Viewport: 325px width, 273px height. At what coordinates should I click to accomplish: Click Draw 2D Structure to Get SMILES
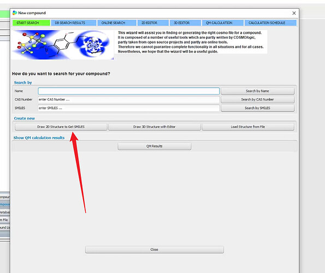point(61,127)
